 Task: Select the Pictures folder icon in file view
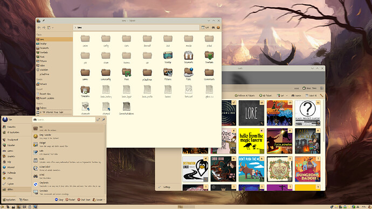click(x=168, y=72)
